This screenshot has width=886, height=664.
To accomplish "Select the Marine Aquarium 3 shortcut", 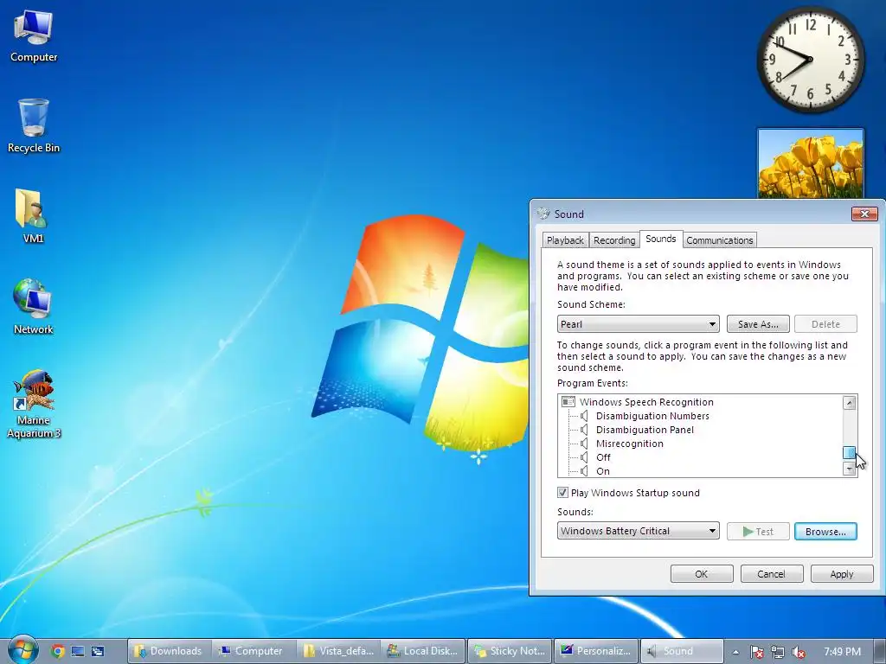I will (x=34, y=405).
